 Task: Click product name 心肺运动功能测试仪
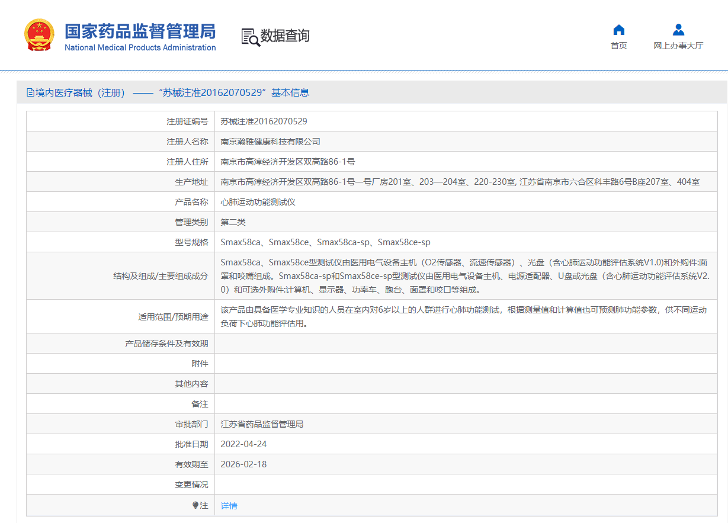[258, 202]
